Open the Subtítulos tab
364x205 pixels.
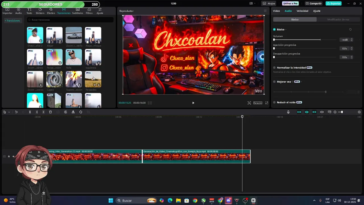[x=78, y=11]
